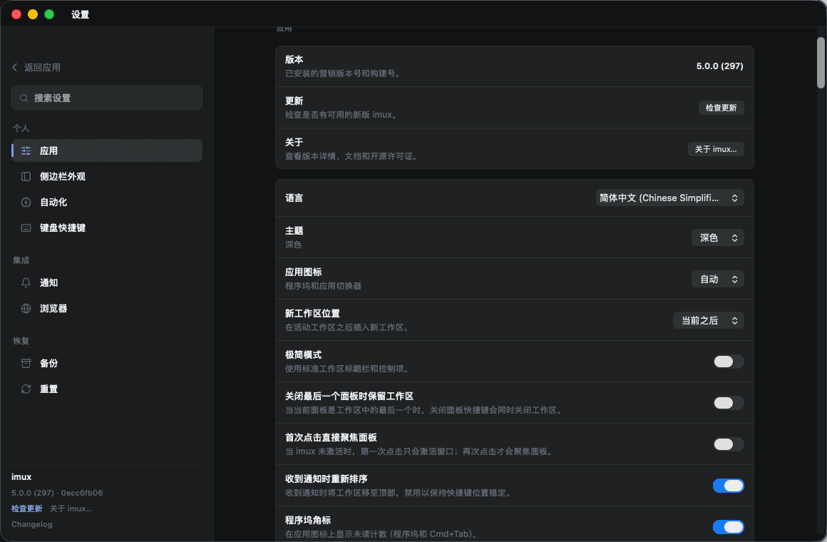
Task: Turn off the 程序坞角标 switch
Action: [x=729, y=527]
